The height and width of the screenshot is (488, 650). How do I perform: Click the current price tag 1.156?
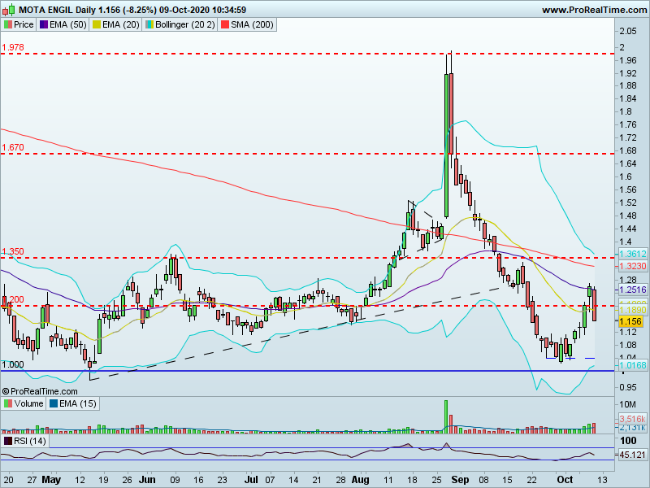coord(630,321)
